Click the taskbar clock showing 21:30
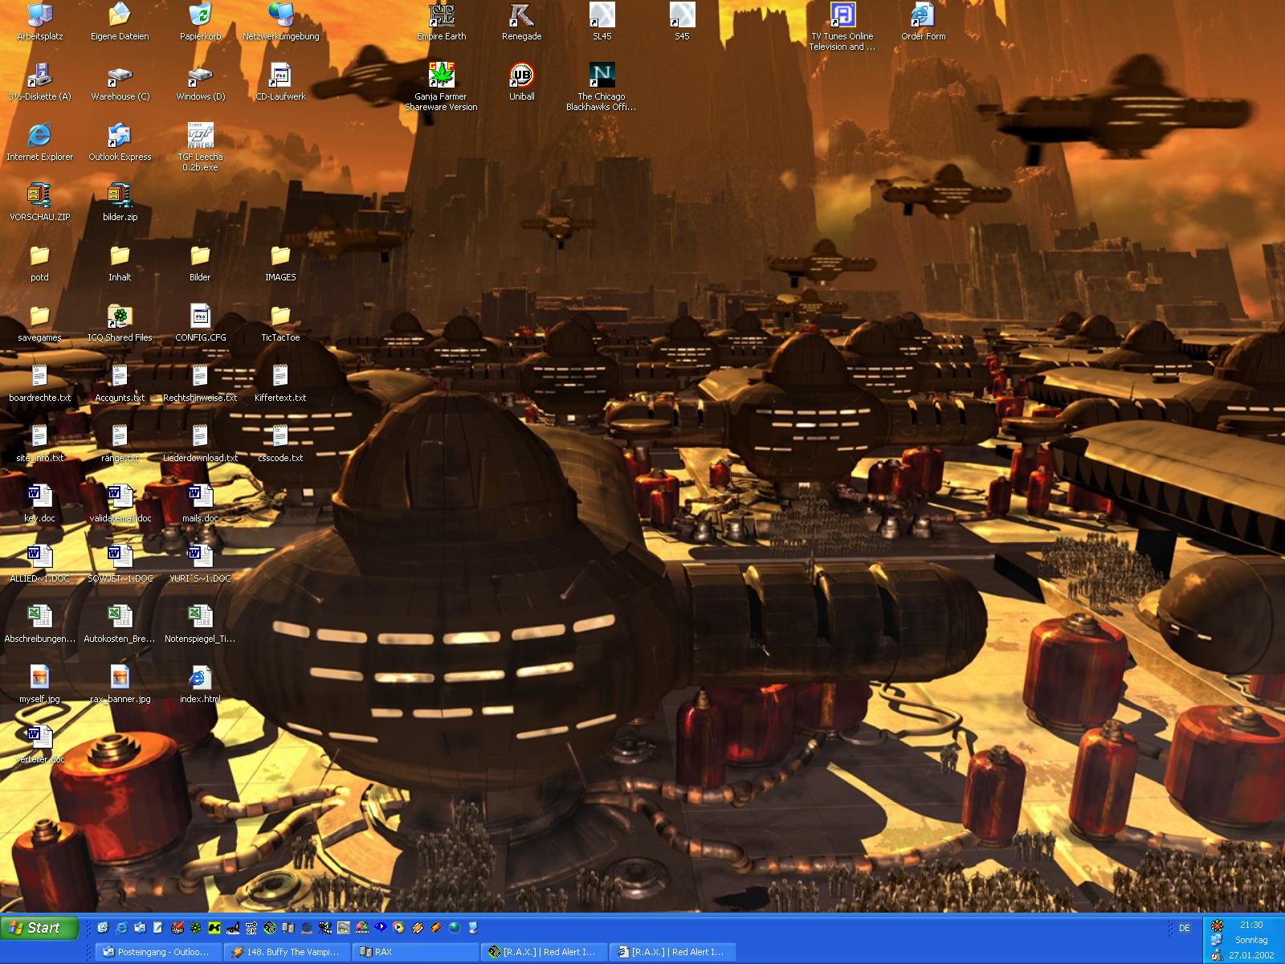 pos(1251,925)
